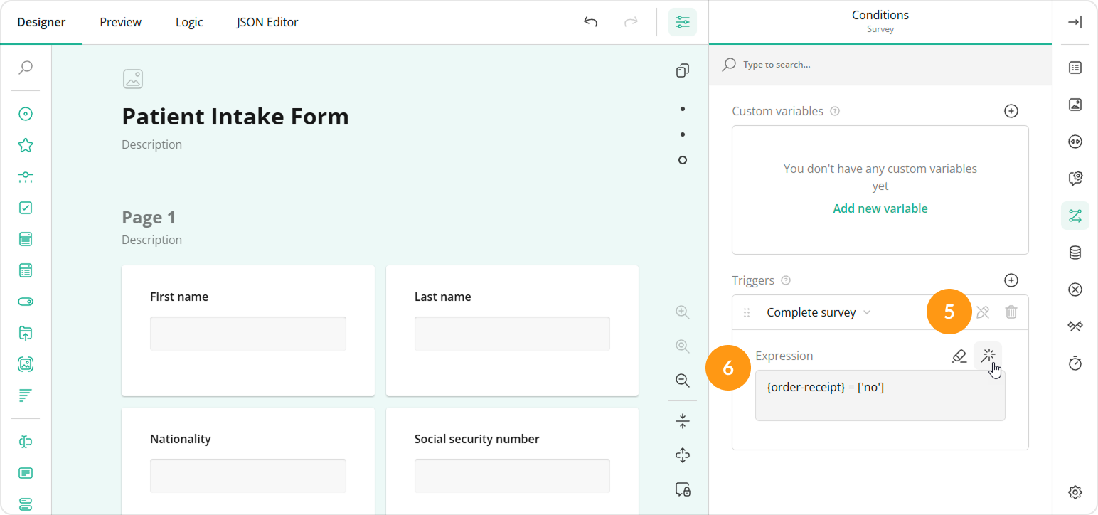
Task: Select the Checkboxes question type
Action: pyautogui.click(x=25, y=207)
